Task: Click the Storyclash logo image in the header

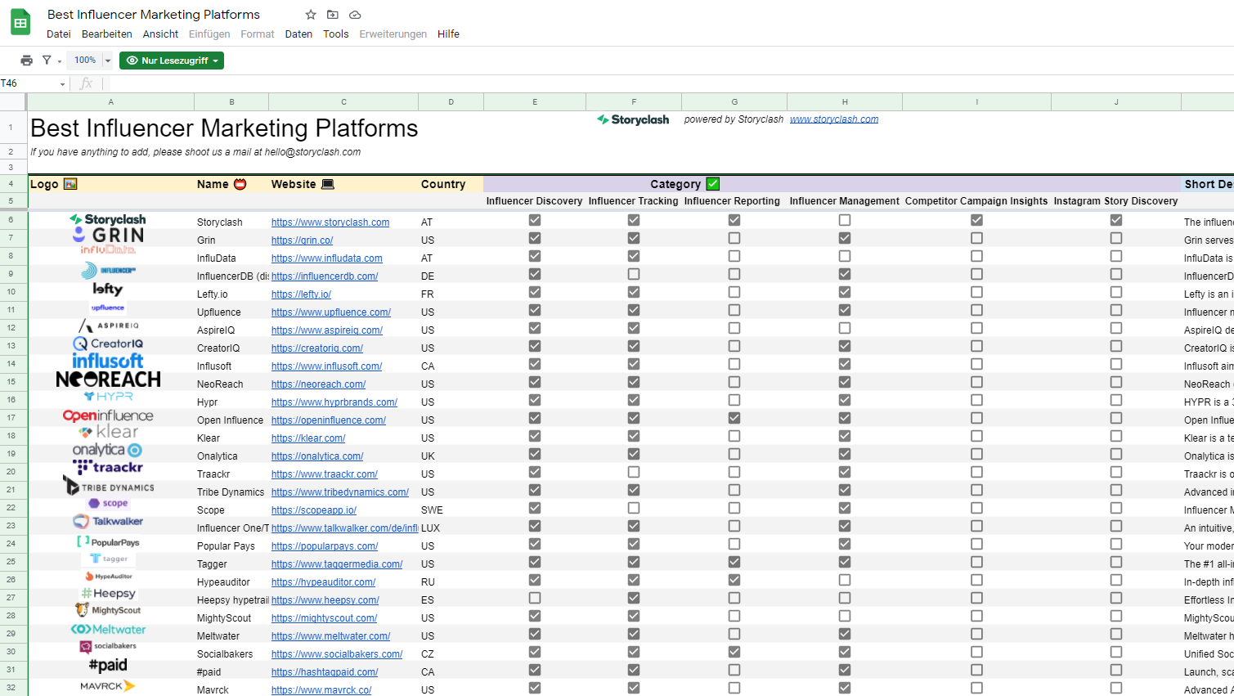Action: click(634, 119)
